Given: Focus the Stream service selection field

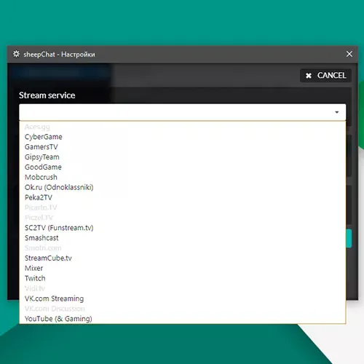Looking at the screenshot, I should pyautogui.click(x=183, y=112).
